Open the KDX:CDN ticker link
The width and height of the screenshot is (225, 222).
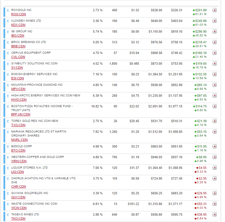18,25
